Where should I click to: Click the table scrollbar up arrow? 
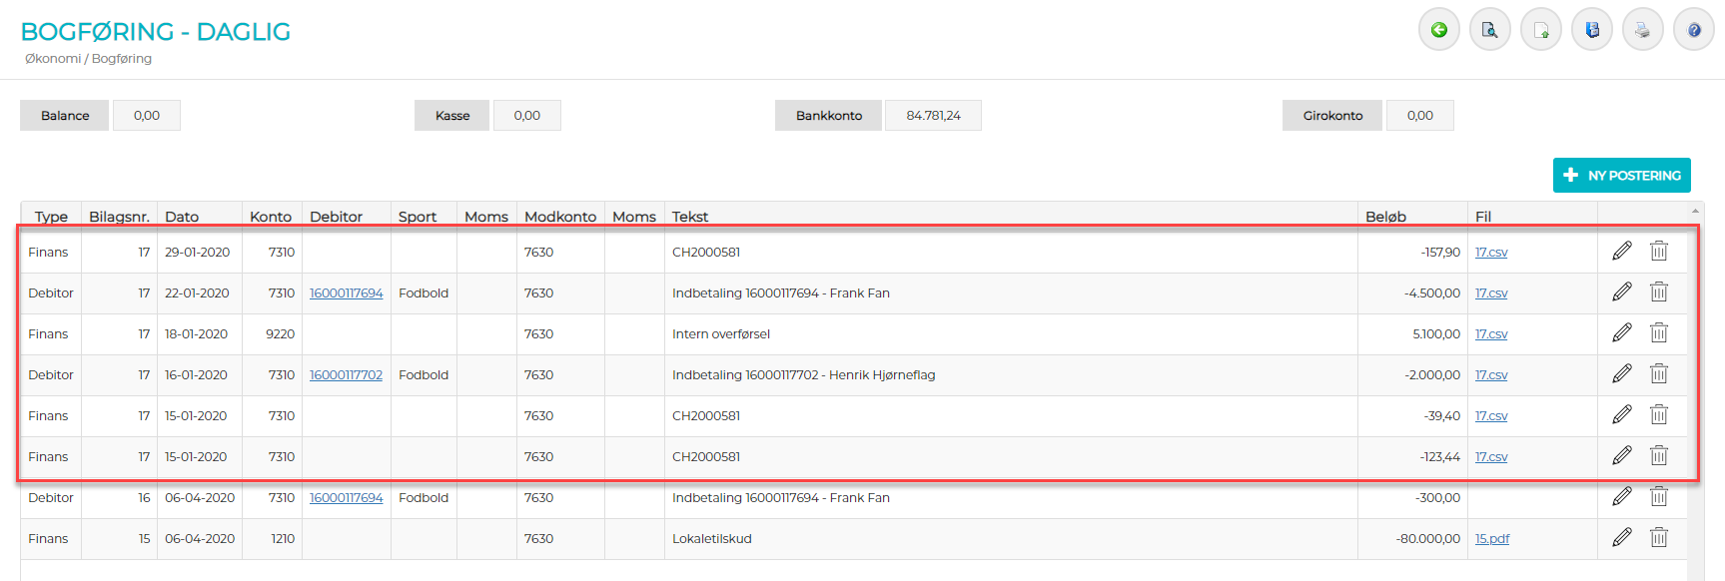click(1695, 212)
